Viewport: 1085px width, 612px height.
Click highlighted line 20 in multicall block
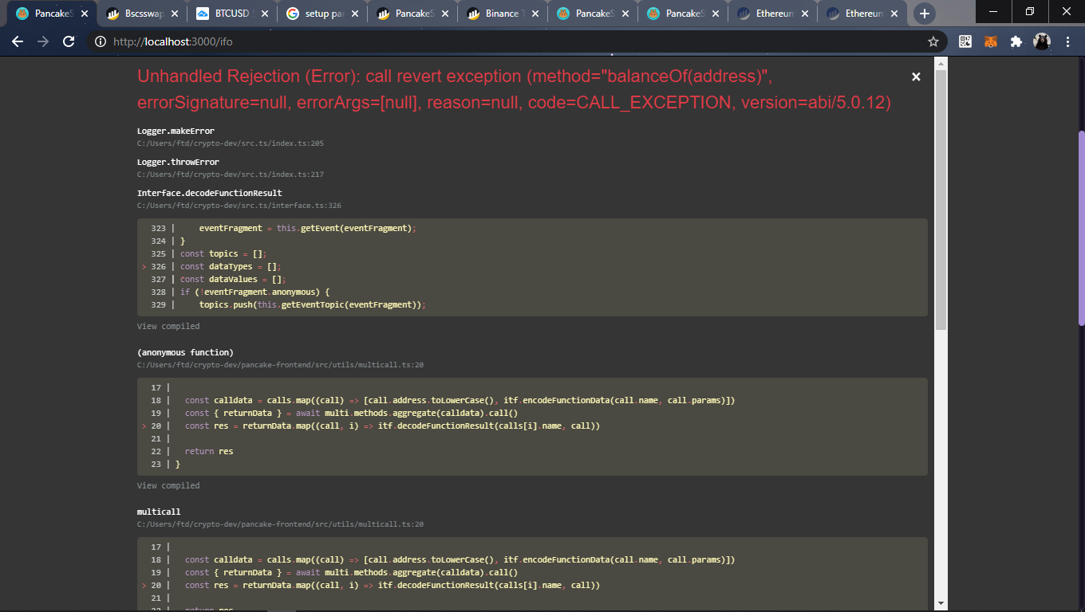(392, 585)
